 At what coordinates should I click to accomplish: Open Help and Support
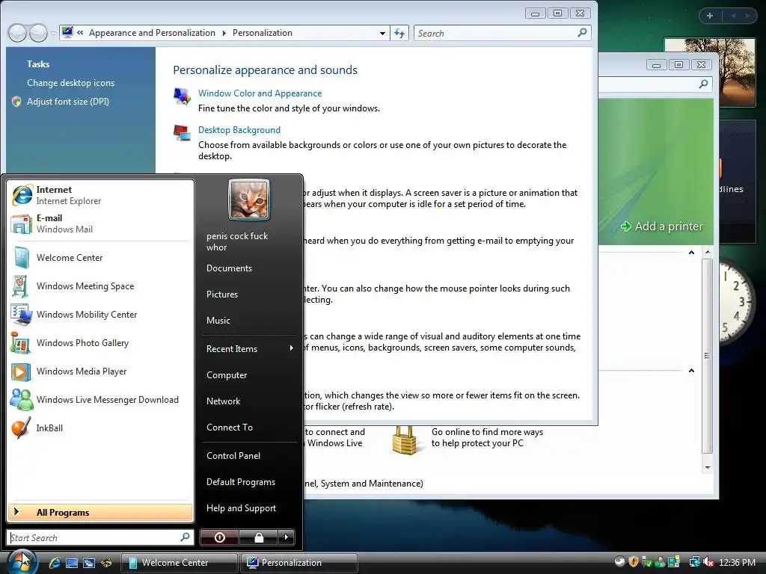pos(242,508)
